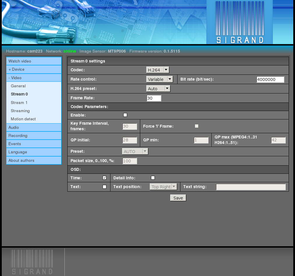Open the H.264 preset Auto dropdown
This screenshot has width=295, height=276.
click(x=158, y=88)
